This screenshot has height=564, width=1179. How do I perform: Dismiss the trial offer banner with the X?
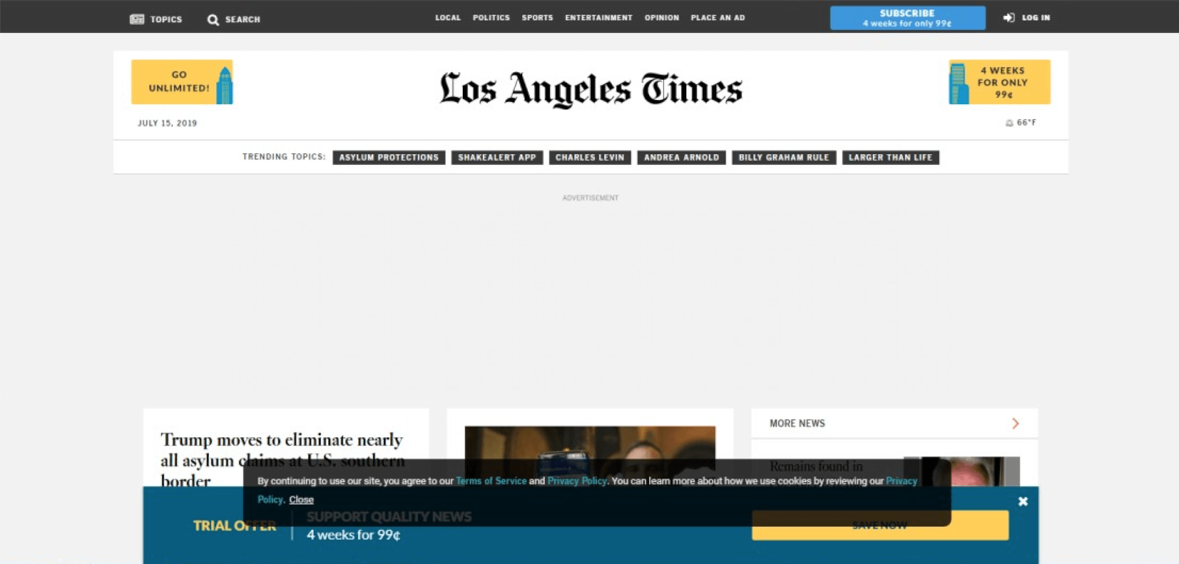[1023, 502]
